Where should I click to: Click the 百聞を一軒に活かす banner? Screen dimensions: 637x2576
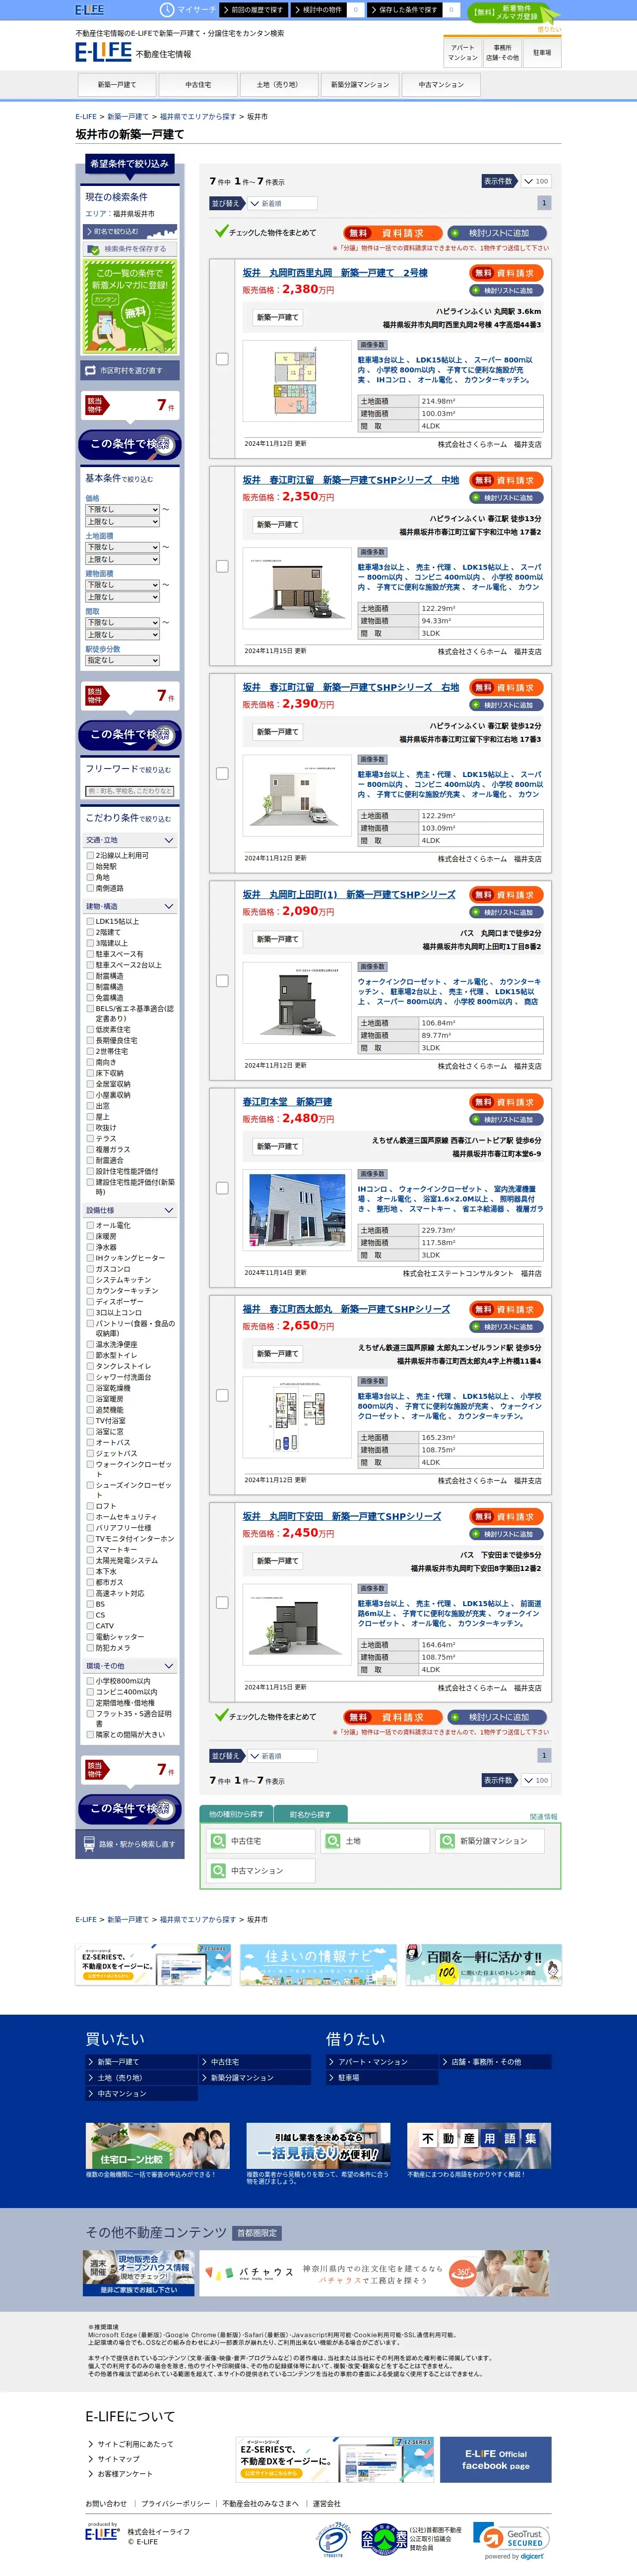484,1964
